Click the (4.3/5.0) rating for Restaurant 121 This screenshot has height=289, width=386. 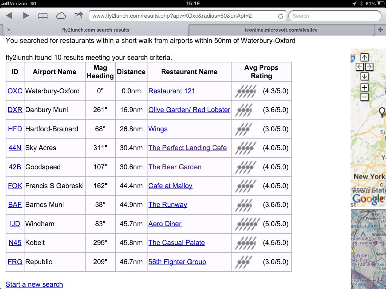click(x=276, y=91)
